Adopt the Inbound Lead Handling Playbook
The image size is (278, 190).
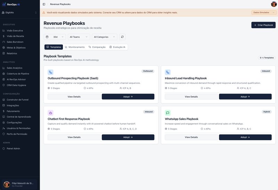point(245,97)
